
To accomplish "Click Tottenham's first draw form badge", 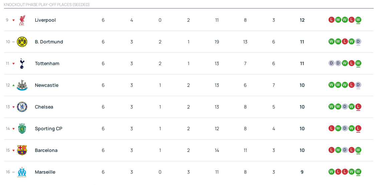I will [x=332, y=63].
